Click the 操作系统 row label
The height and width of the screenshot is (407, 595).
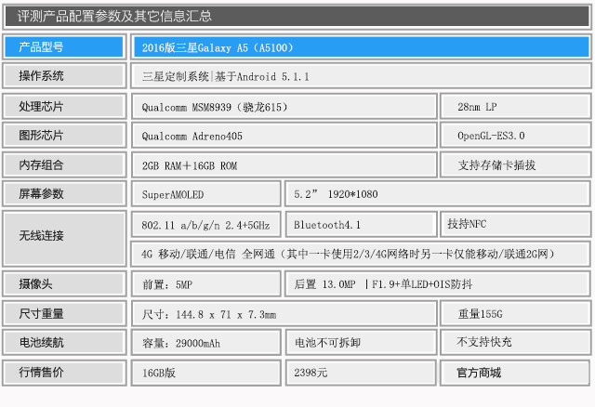point(63,76)
